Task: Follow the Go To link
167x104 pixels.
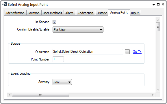Action: pyautogui.click(x=137, y=52)
